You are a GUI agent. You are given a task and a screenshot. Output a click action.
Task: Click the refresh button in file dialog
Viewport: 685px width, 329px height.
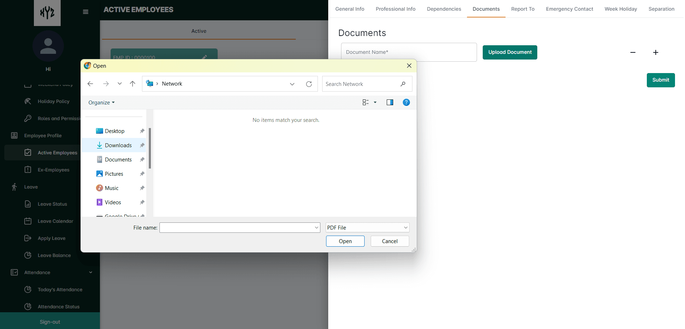click(x=309, y=84)
